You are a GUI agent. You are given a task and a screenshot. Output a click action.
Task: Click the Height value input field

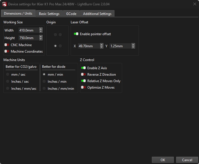28,38
